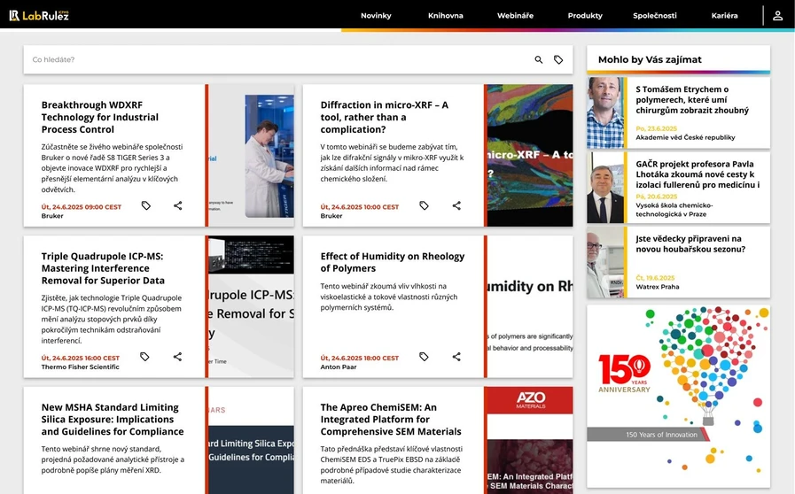Click Tomáš Etrych portrait photo
The image size is (795, 494).
click(605, 113)
